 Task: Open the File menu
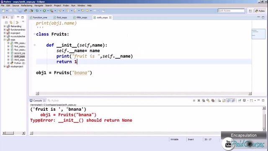(3, 5)
